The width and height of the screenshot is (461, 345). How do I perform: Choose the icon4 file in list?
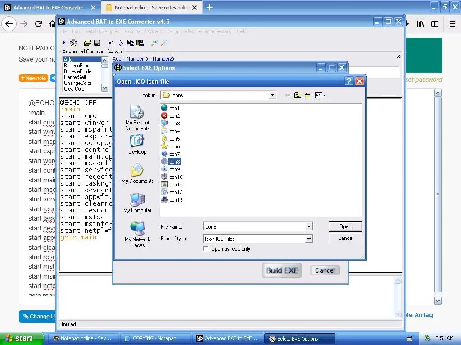pyautogui.click(x=171, y=131)
